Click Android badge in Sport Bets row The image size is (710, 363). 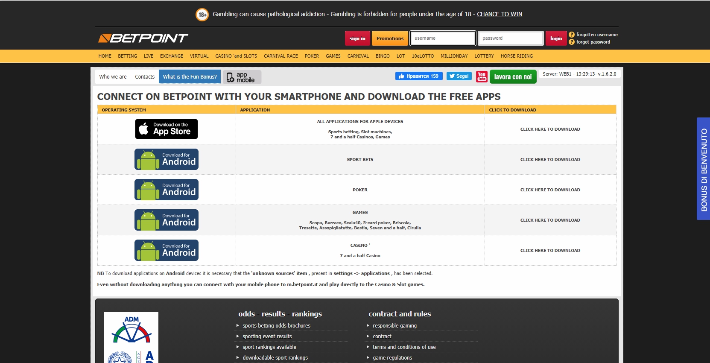point(167,159)
